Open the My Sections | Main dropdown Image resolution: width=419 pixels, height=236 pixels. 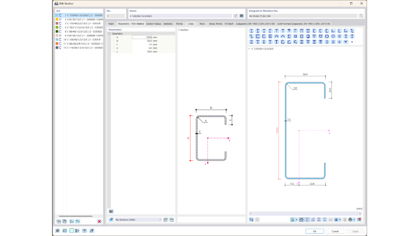pyautogui.click(x=138, y=219)
